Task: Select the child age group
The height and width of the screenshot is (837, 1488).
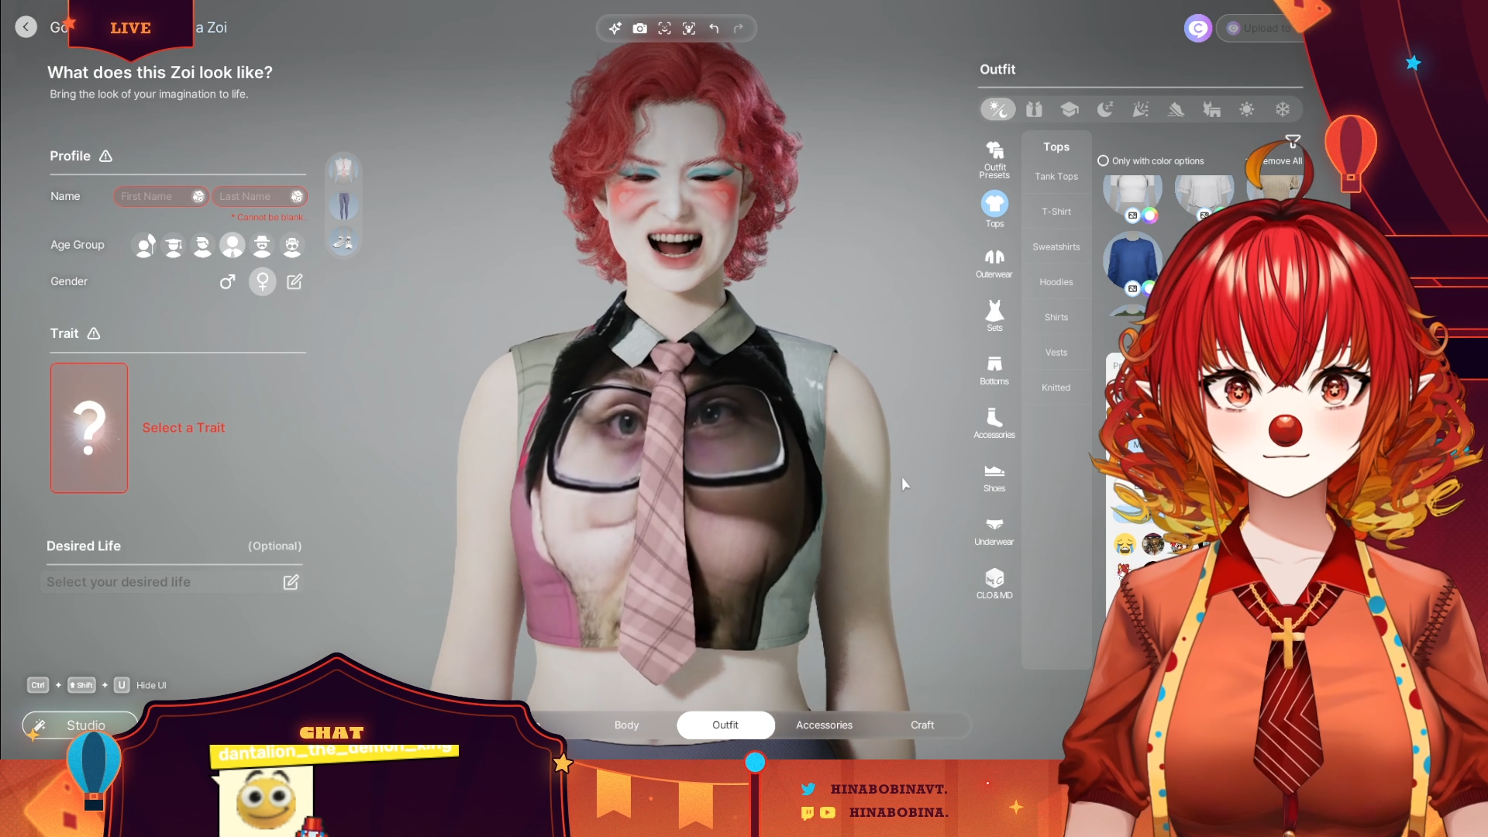Action: point(145,246)
